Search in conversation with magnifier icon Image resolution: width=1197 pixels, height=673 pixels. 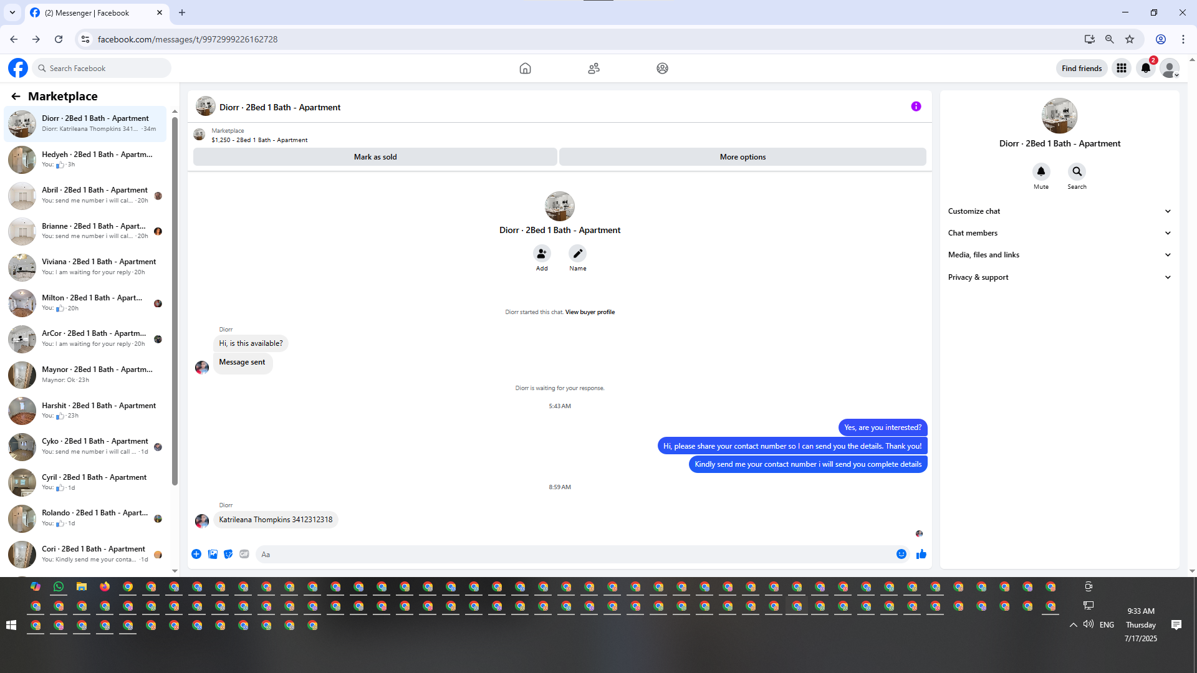point(1077,171)
